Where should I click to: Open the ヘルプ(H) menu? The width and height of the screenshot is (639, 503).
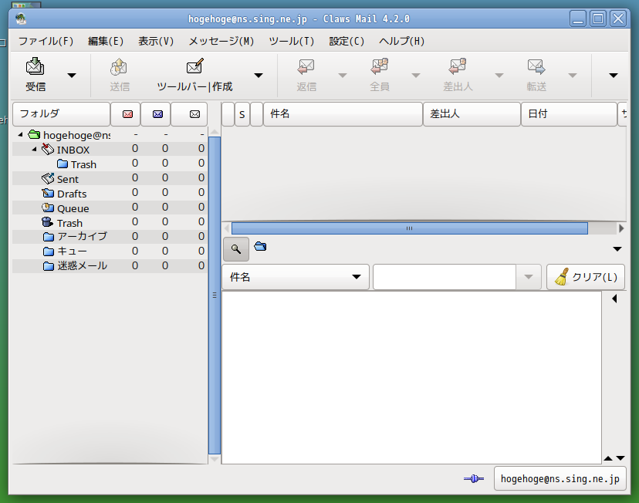401,41
